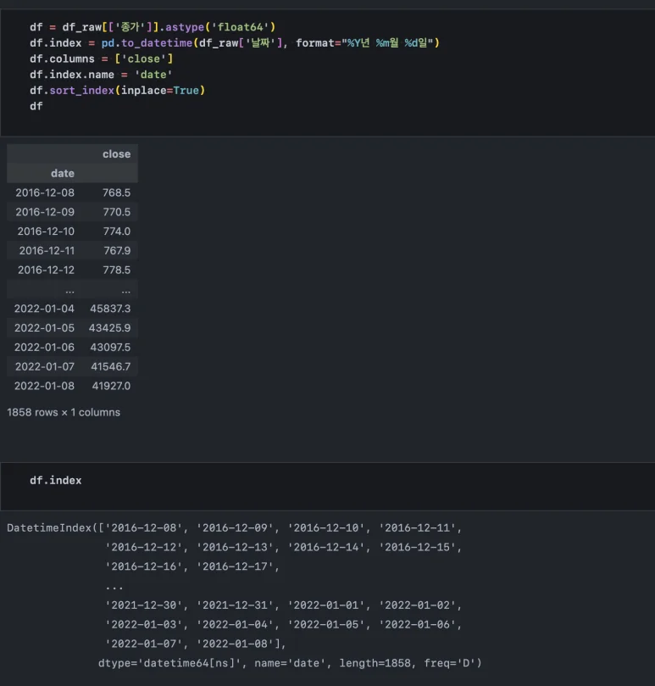Click the df.columns = ['close'] line
Image resolution: width=655 pixels, height=686 pixels.
101,59
